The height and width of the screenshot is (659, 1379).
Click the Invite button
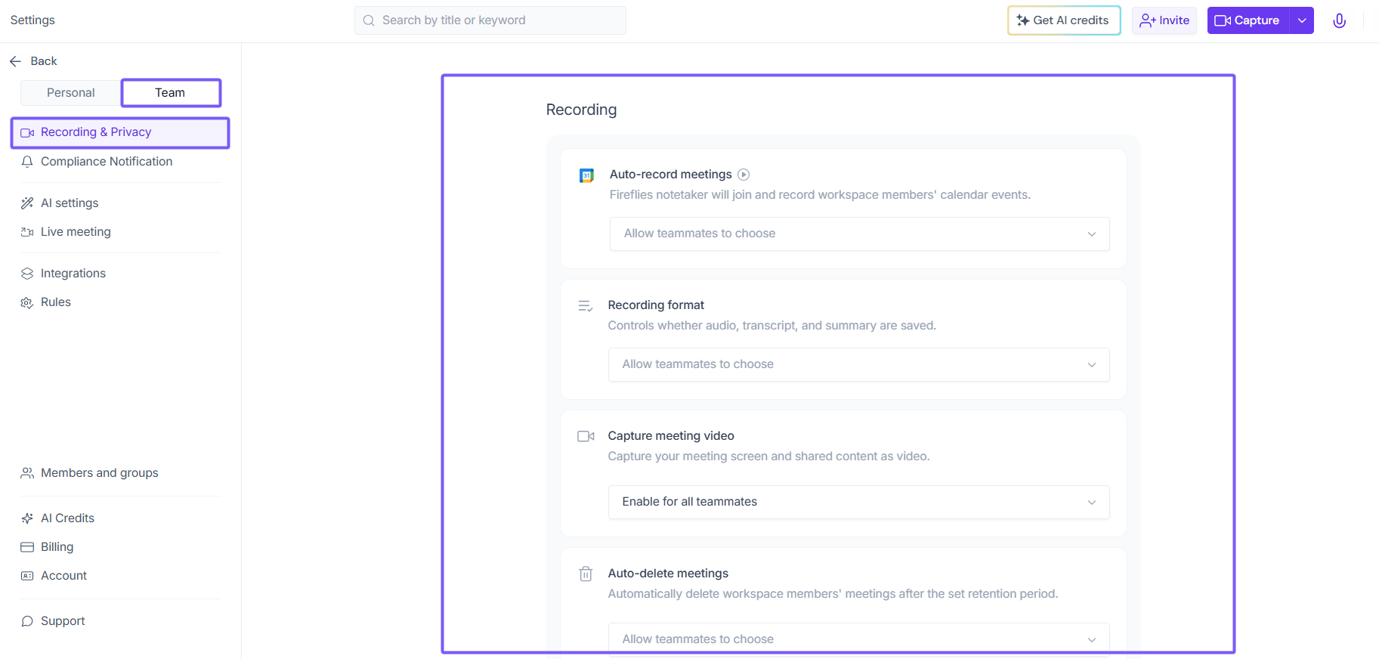point(1164,20)
